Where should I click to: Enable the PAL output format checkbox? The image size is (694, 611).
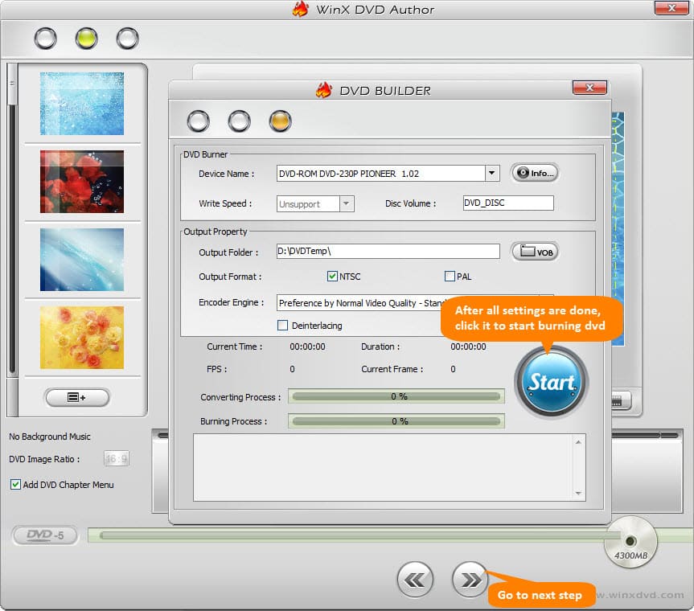(450, 276)
